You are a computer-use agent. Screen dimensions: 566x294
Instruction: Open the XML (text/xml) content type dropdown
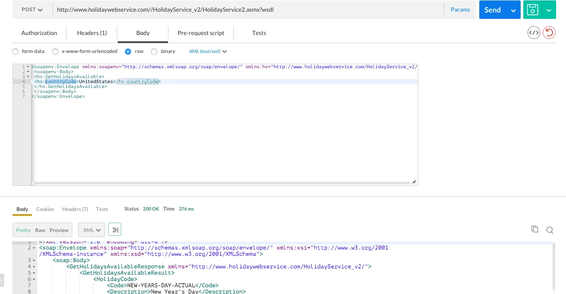208,52
